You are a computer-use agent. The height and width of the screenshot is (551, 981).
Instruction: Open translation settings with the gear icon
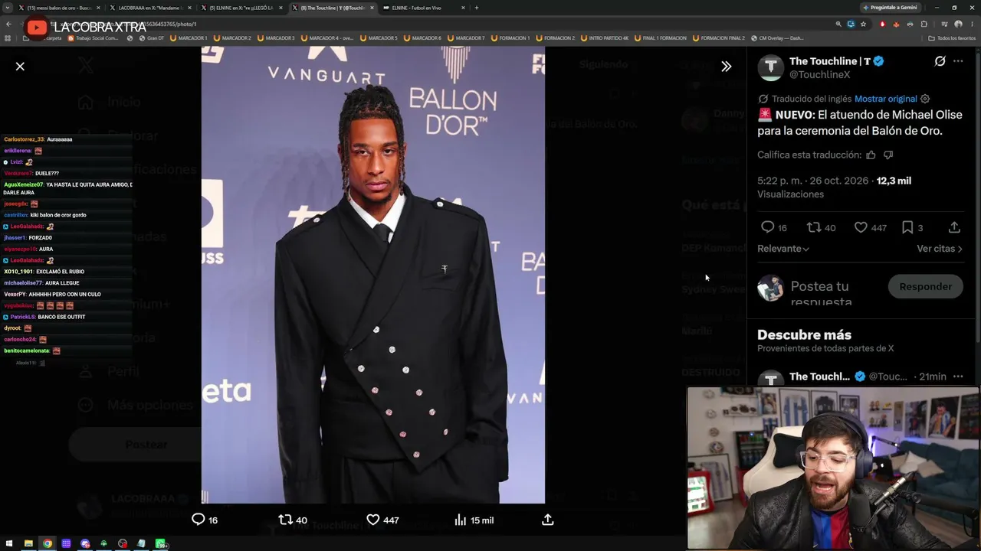[925, 99]
